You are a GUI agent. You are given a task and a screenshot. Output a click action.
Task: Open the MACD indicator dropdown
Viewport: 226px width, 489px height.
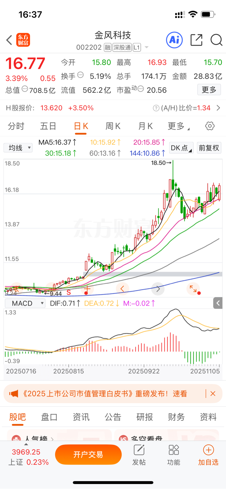25,303
